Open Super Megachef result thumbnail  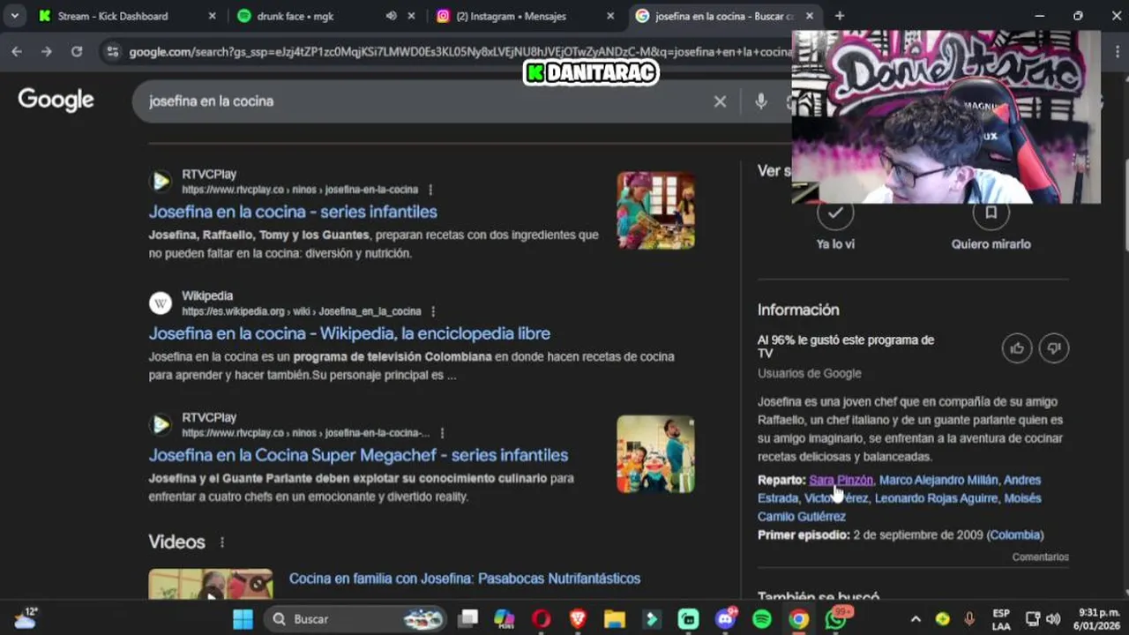point(655,454)
